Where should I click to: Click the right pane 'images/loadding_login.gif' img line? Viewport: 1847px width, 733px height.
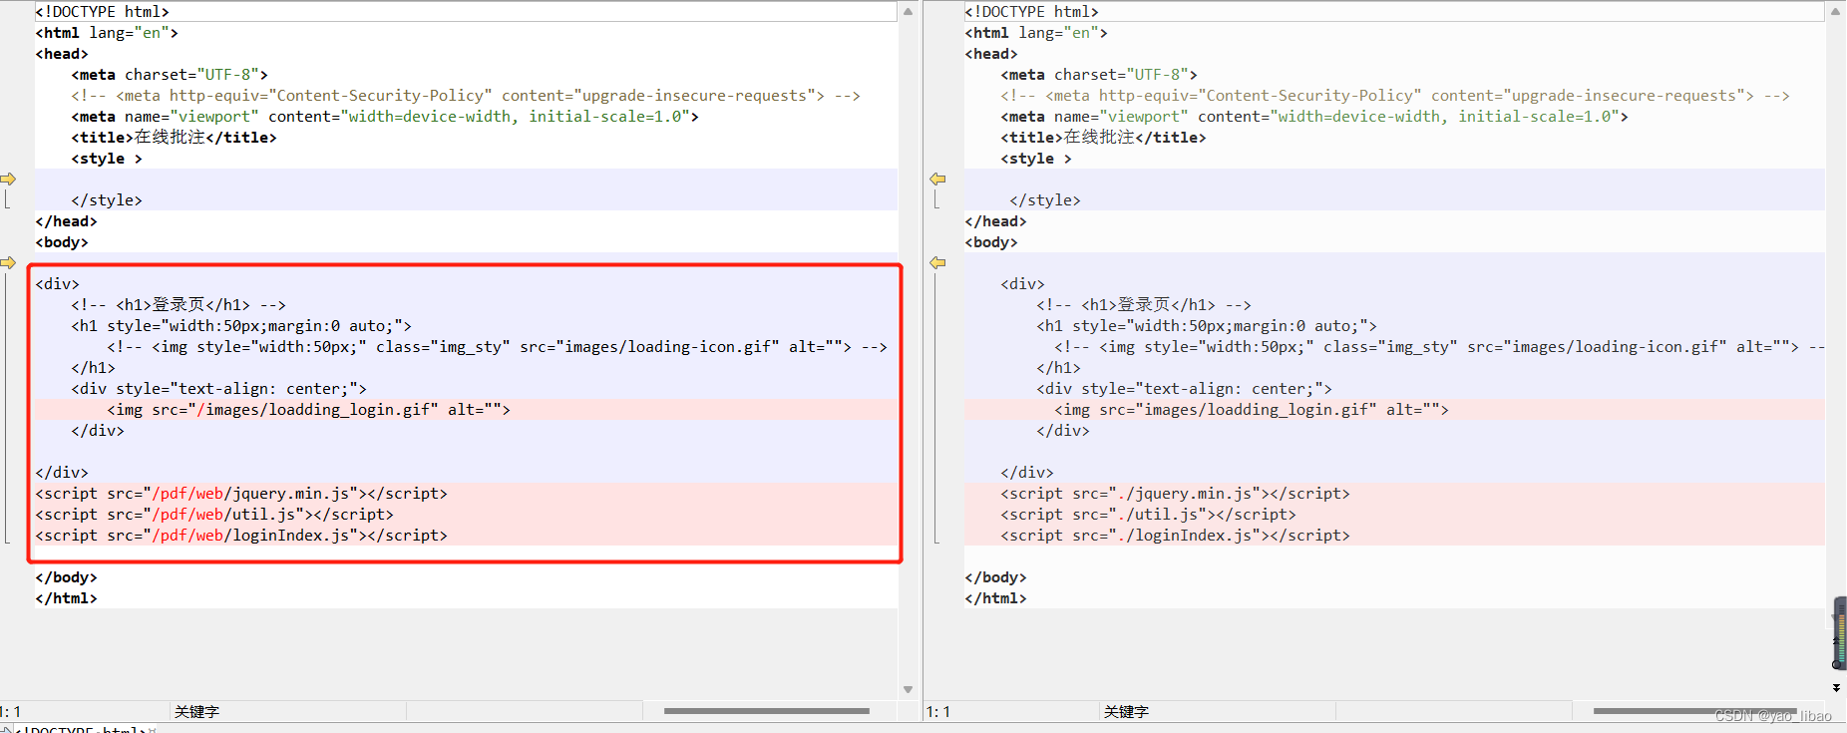pyautogui.click(x=1252, y=410)
